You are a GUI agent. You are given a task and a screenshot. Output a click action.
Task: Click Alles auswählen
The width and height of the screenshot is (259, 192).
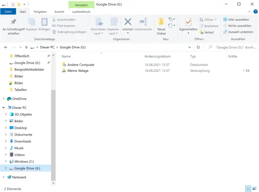tap(236, 20)
